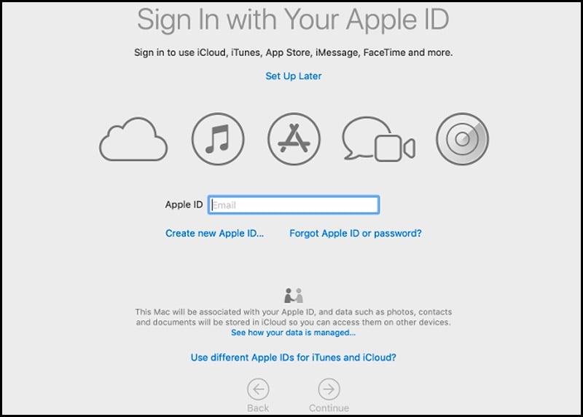Click the iCloud cloud icon

133,139
